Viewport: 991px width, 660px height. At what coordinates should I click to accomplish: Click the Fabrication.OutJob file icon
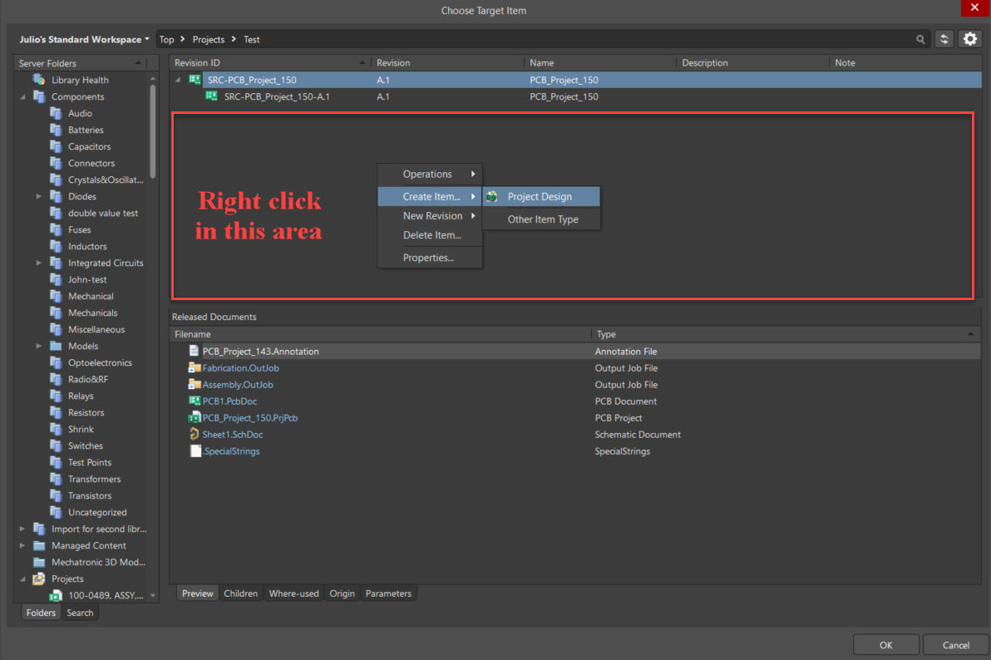click(195, 368)
